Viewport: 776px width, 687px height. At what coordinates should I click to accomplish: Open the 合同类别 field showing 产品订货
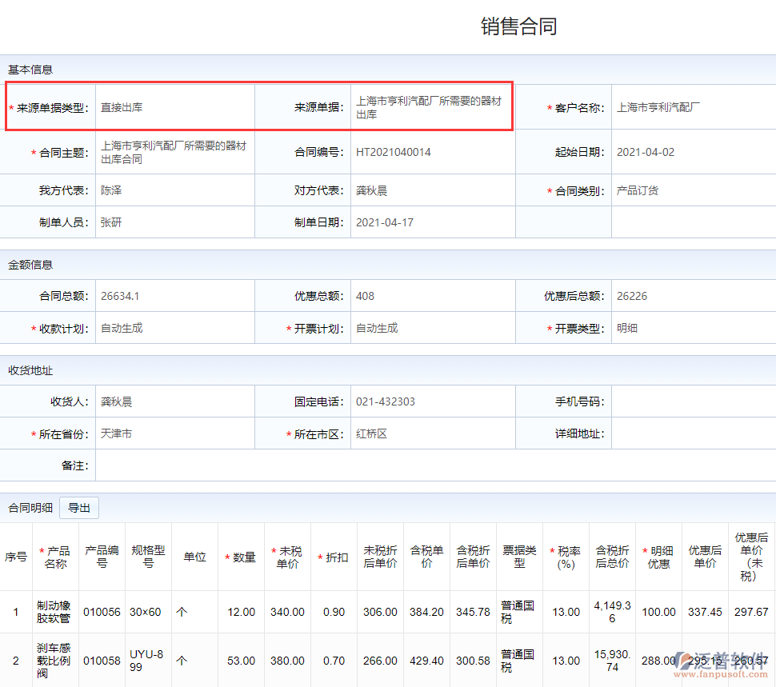[x=693, y=190]
